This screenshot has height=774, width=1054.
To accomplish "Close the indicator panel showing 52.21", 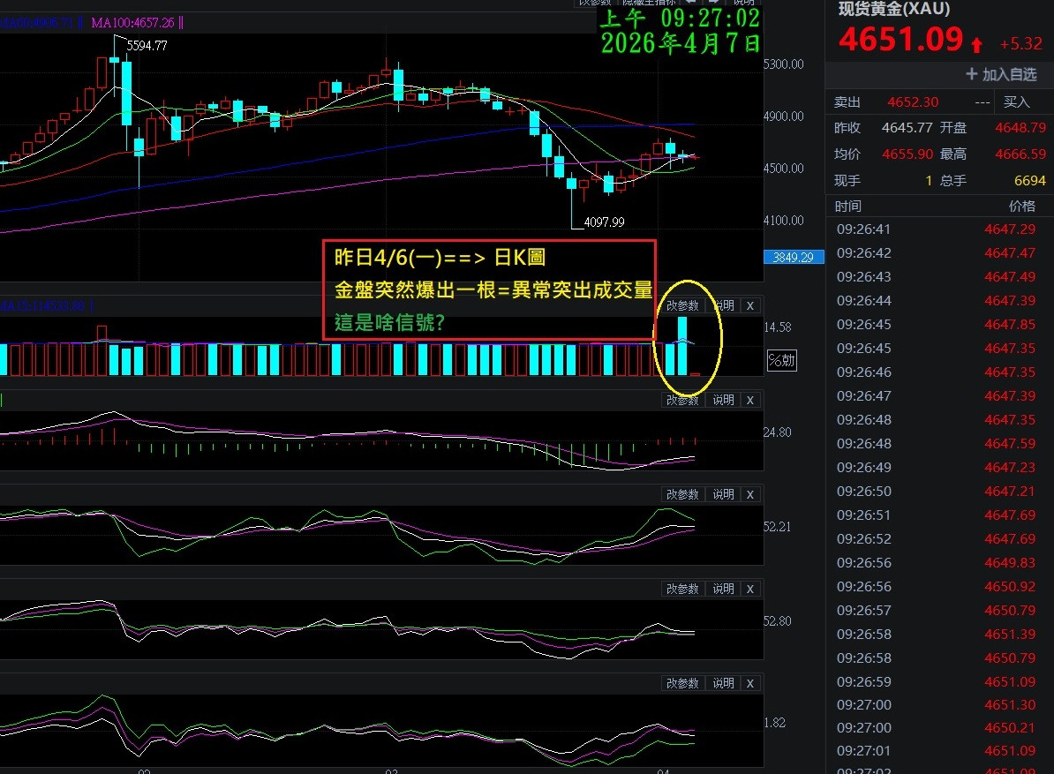I will pos(749,494).
